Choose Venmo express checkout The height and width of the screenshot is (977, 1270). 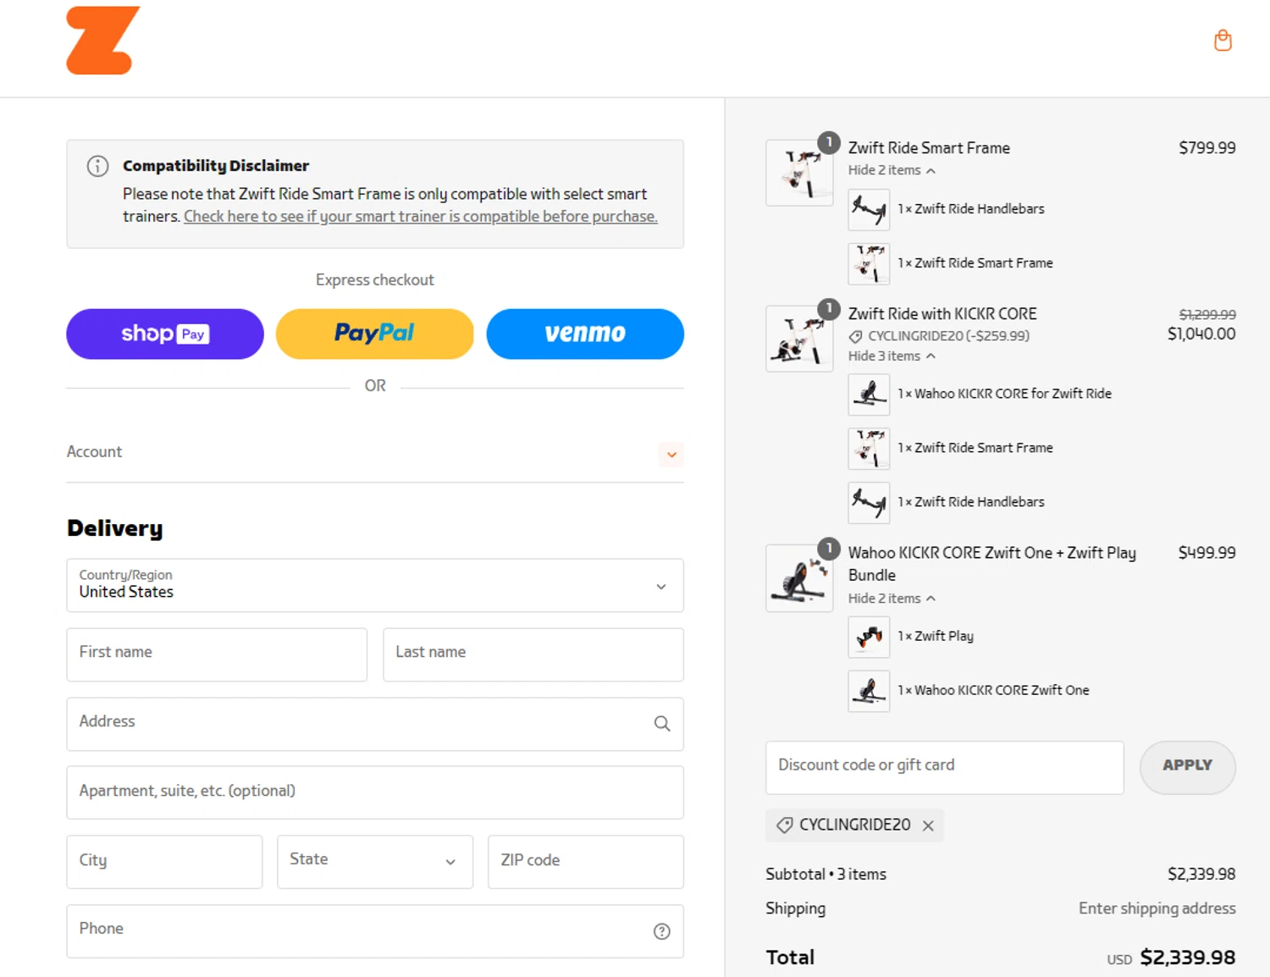pos(585,334)
